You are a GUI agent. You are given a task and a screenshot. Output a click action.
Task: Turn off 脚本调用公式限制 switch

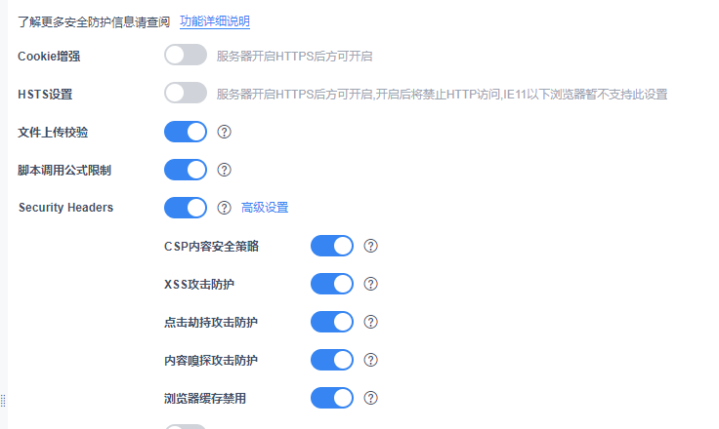(186, 170)
